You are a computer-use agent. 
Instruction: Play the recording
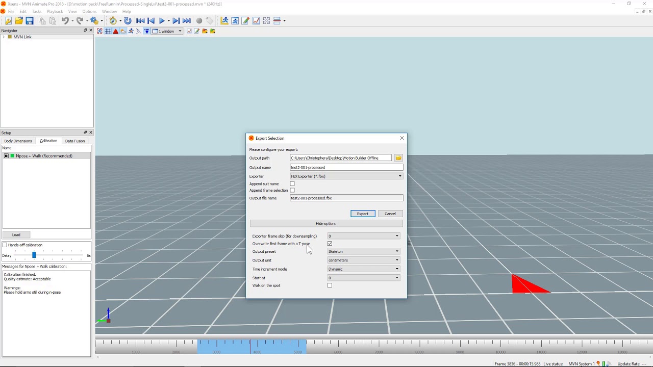162,21
